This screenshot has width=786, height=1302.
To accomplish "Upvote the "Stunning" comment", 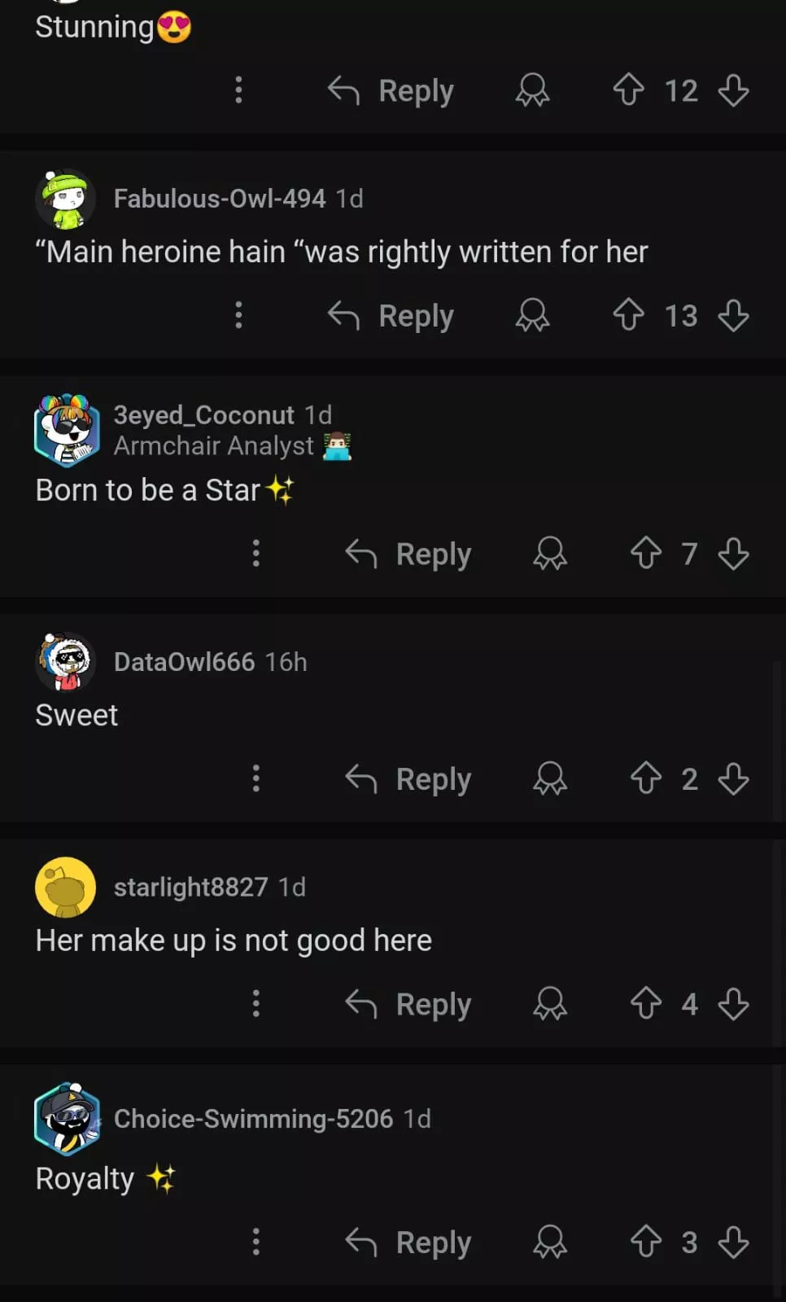I will coord(628,90).
